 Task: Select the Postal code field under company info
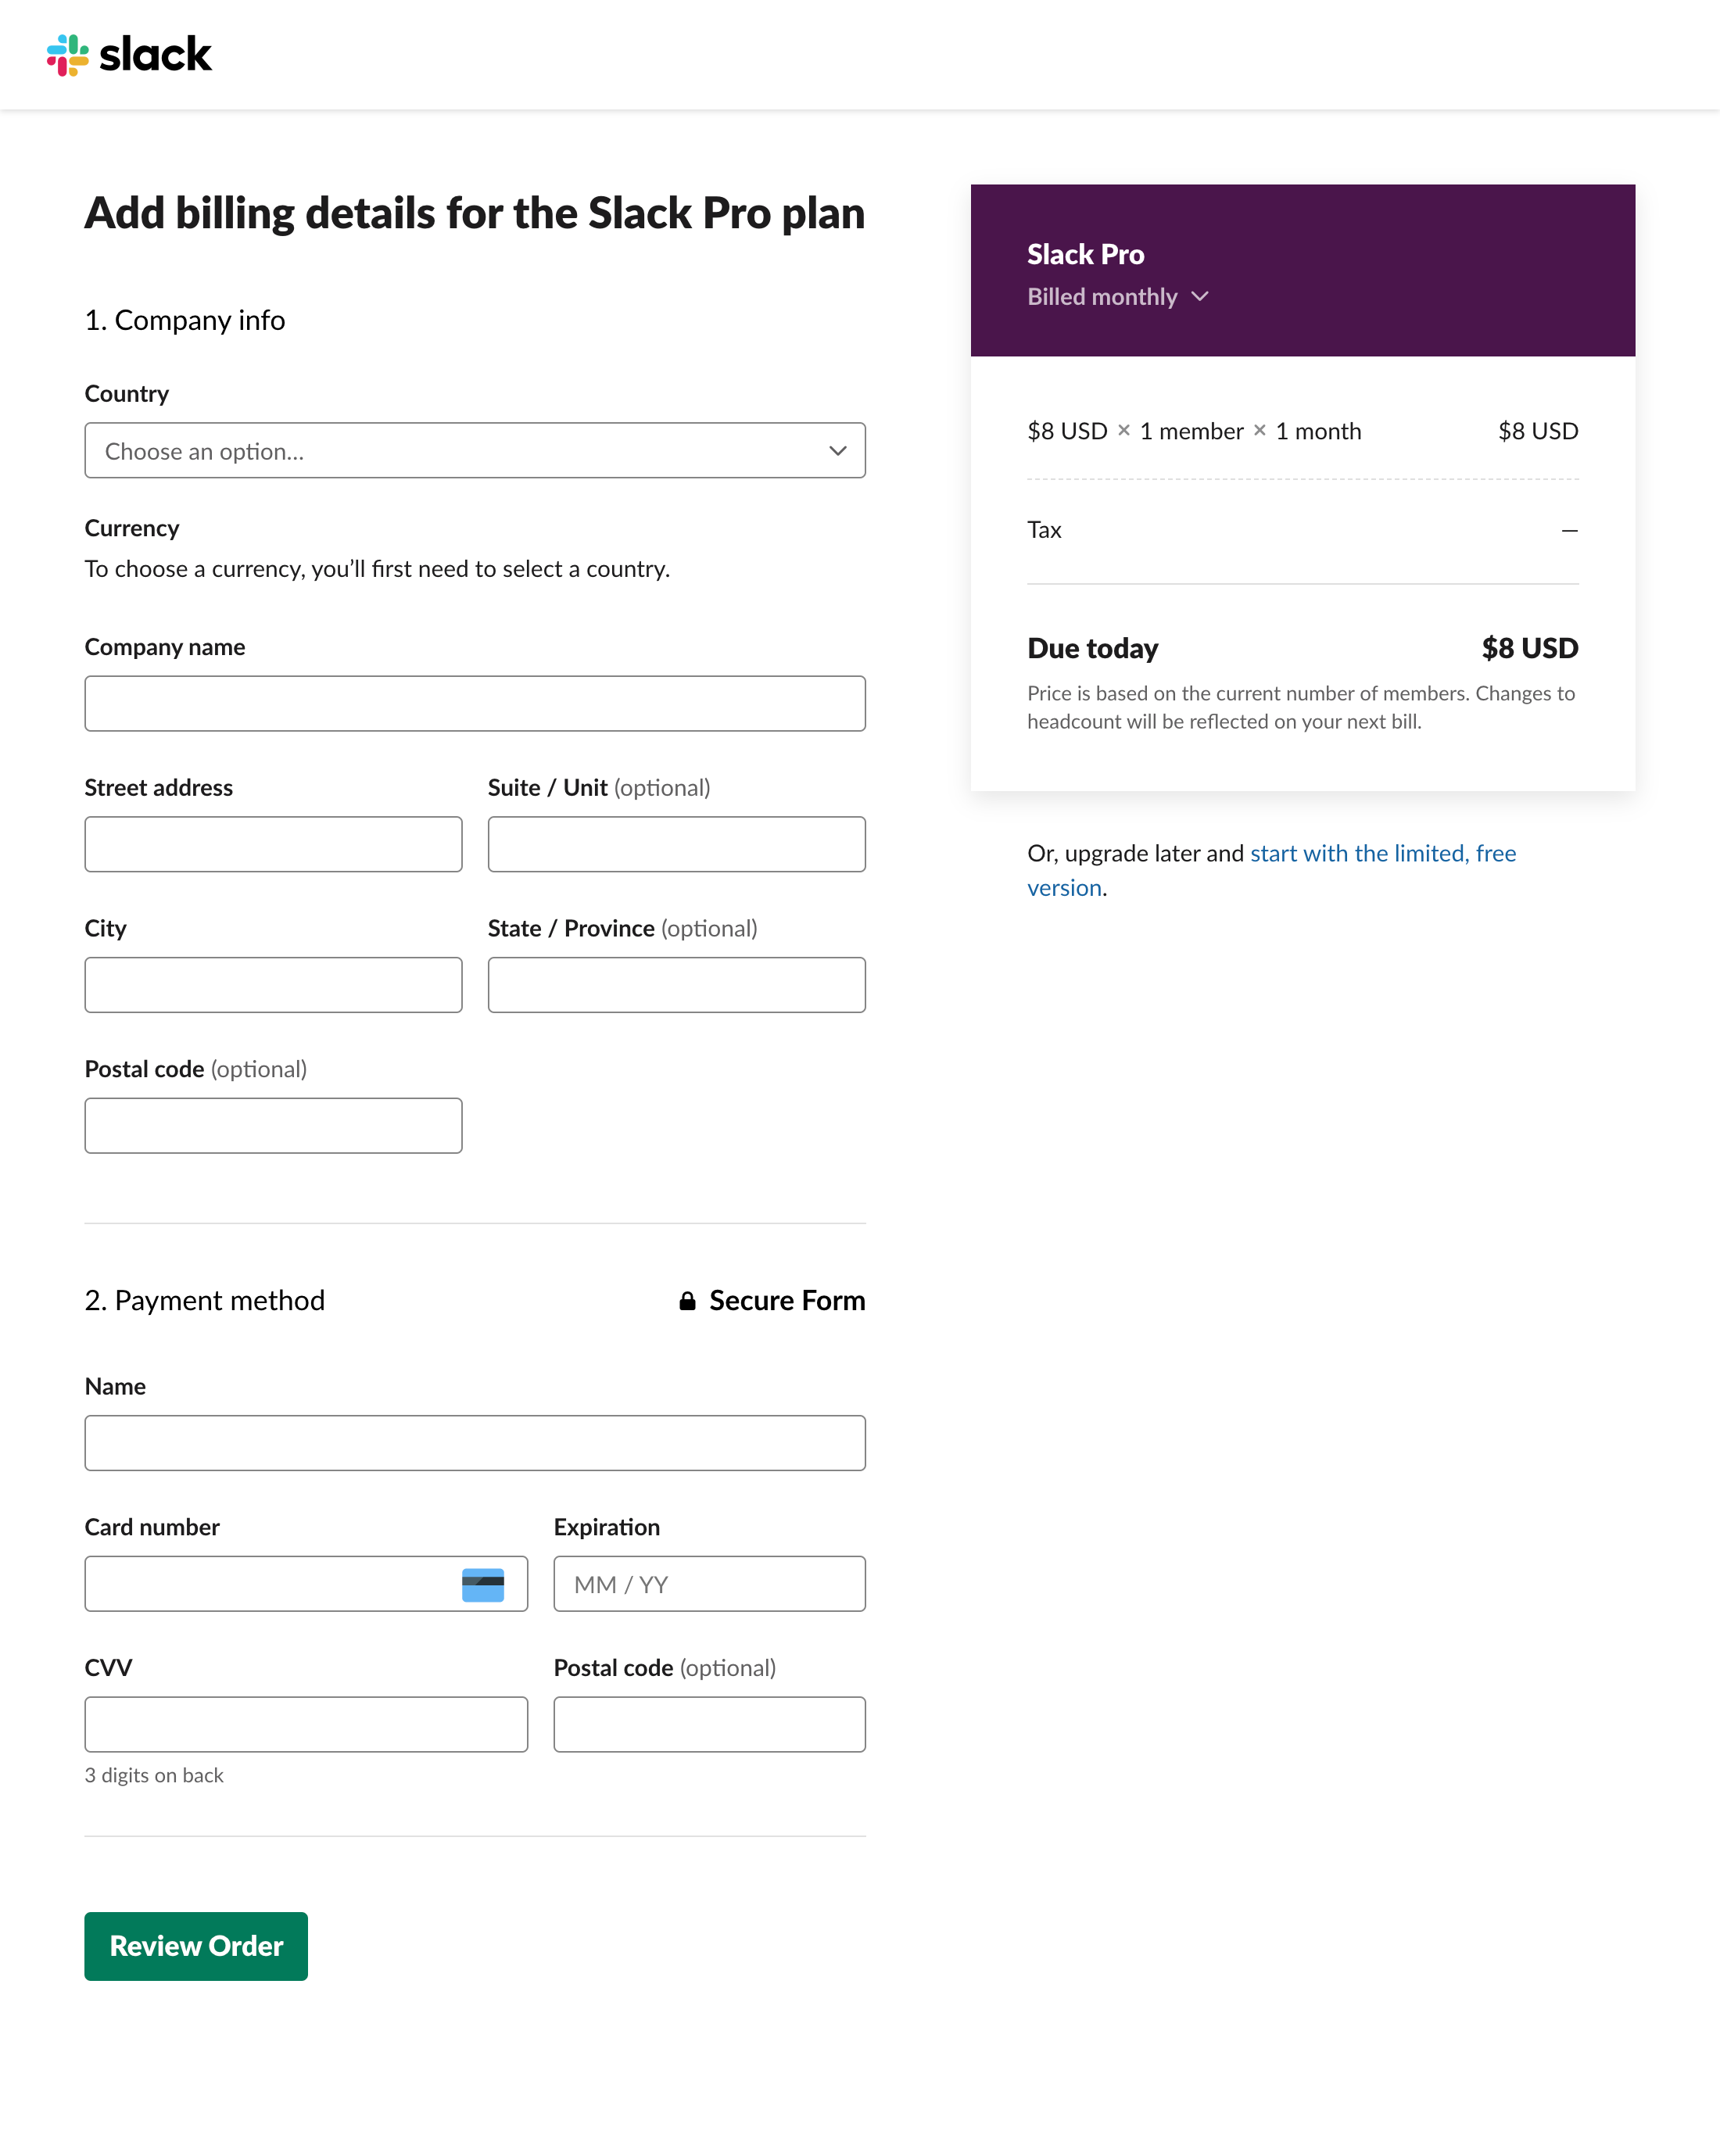click(x=273, y=1125)
